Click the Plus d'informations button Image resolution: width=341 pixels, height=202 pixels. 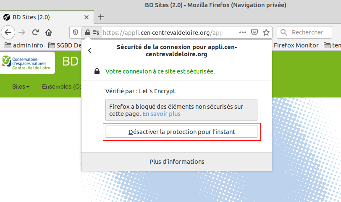177,162
